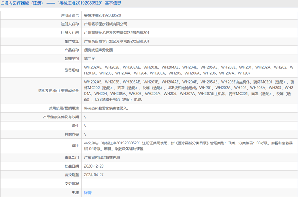298x197 pixels.
Task: Click the 备注 label
Action: pyautogui.click(x=75, y=146)
